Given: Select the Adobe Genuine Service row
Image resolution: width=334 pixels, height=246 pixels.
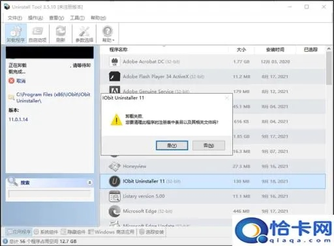Looking at the screenshot, I should 213,91.
